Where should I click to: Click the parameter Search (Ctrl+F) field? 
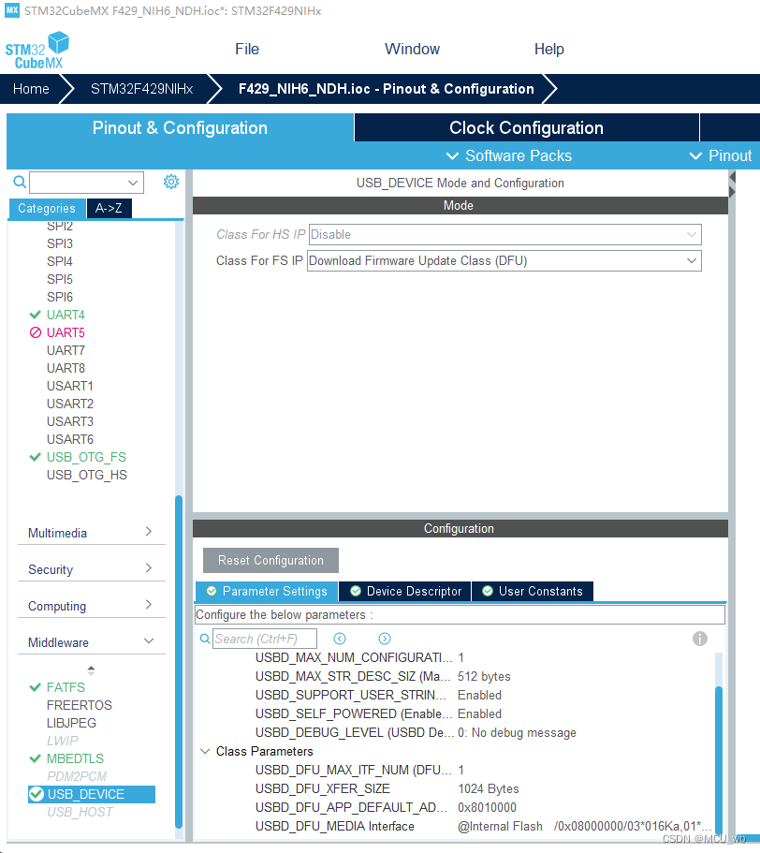pyautogui.click(x=264, y=639)
